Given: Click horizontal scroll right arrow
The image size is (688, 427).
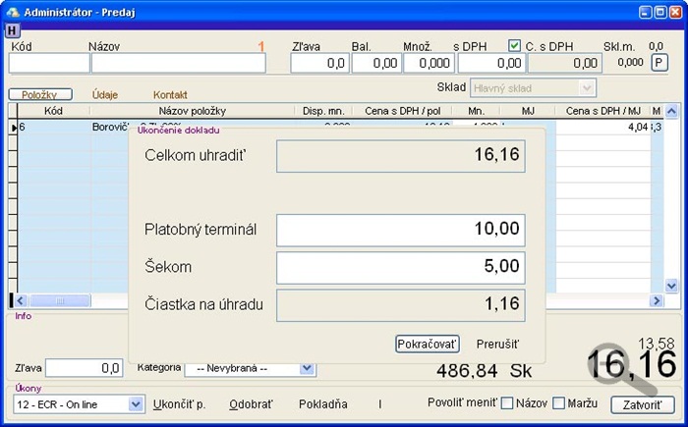Looking at the screenshot, I should click(x=657, y=300).
